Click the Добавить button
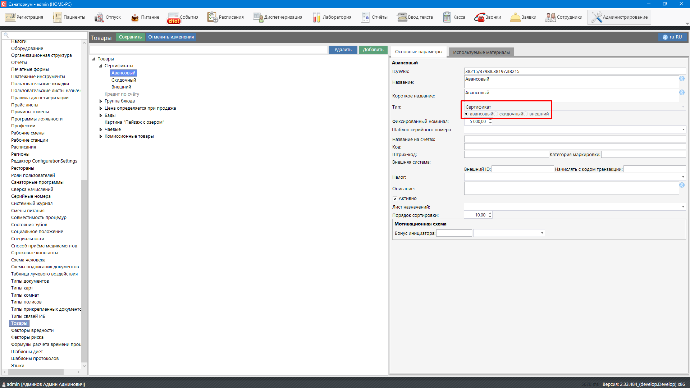This screenshot has width=690, height=388. pos(373,50)
